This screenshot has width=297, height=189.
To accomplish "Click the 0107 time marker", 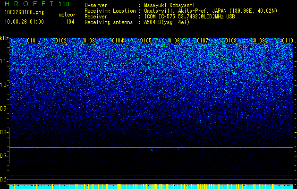I will (203, 41).
